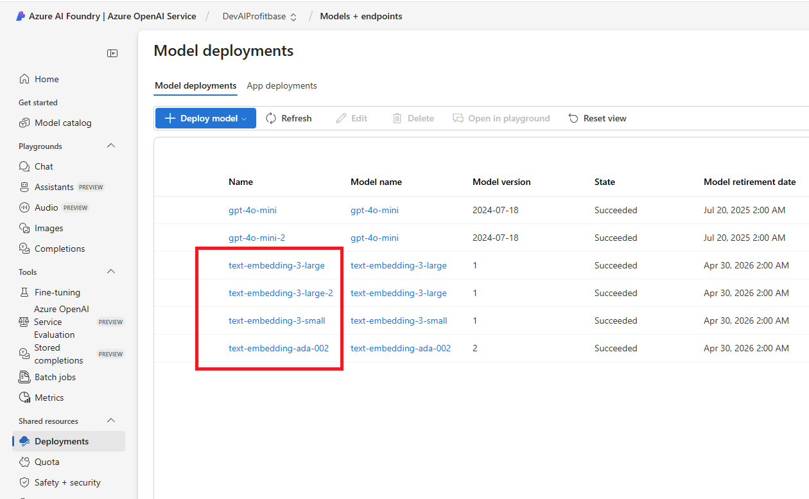Switch to the App deployments tab

tap(282, 85)
